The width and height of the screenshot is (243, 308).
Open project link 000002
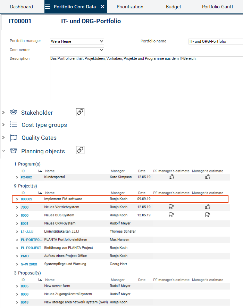click(26, 199)
